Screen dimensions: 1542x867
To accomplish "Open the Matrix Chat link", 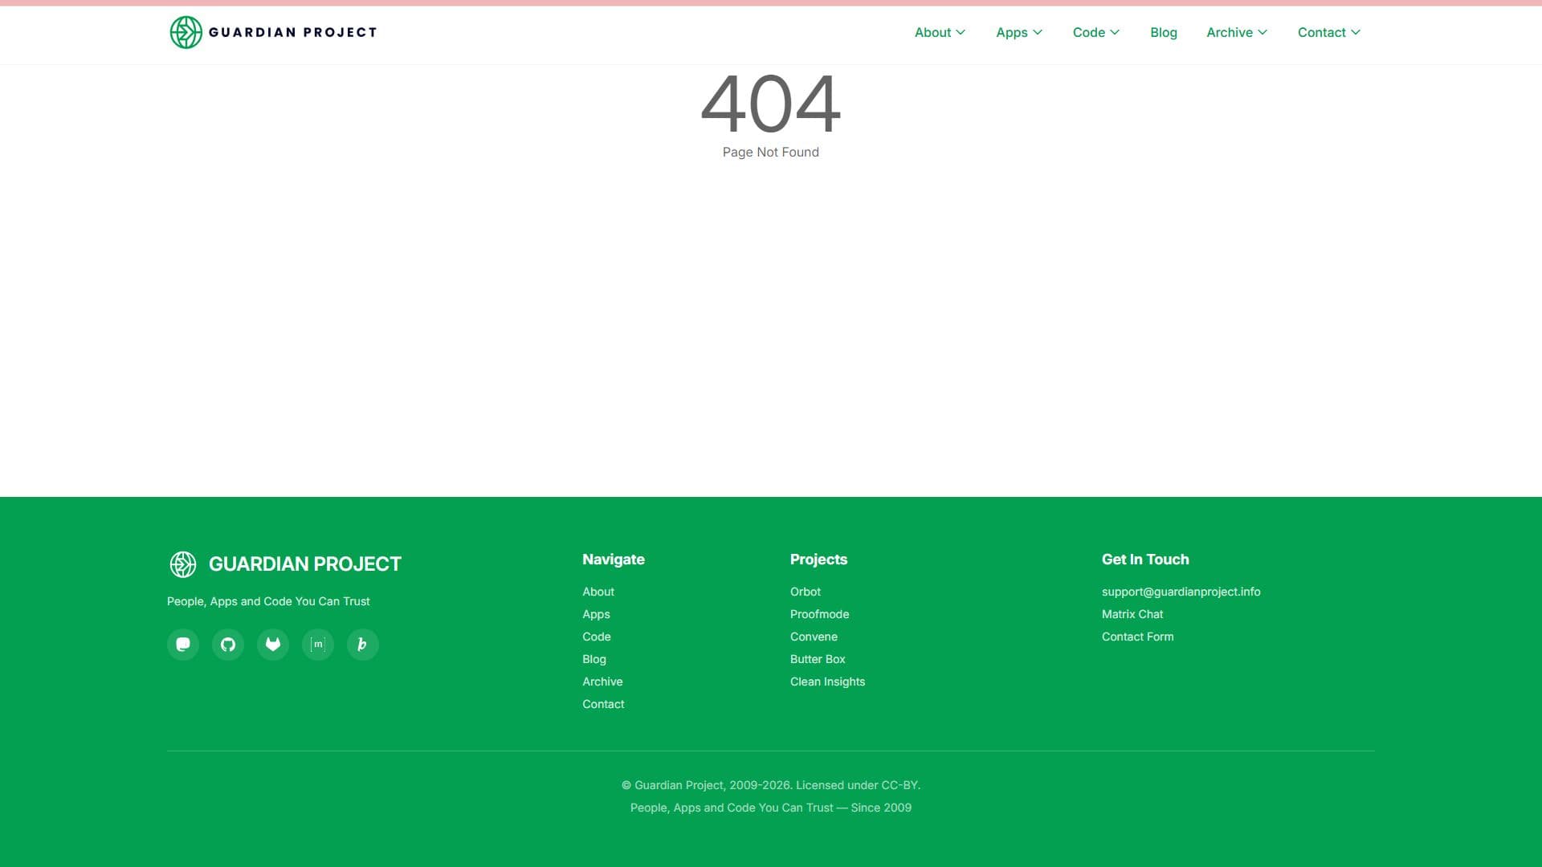I will click(x=1132, y=614).
